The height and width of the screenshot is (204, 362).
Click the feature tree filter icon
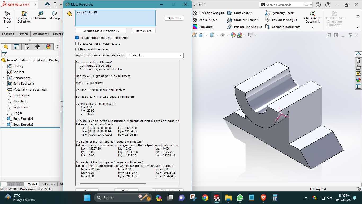[4, 54]
